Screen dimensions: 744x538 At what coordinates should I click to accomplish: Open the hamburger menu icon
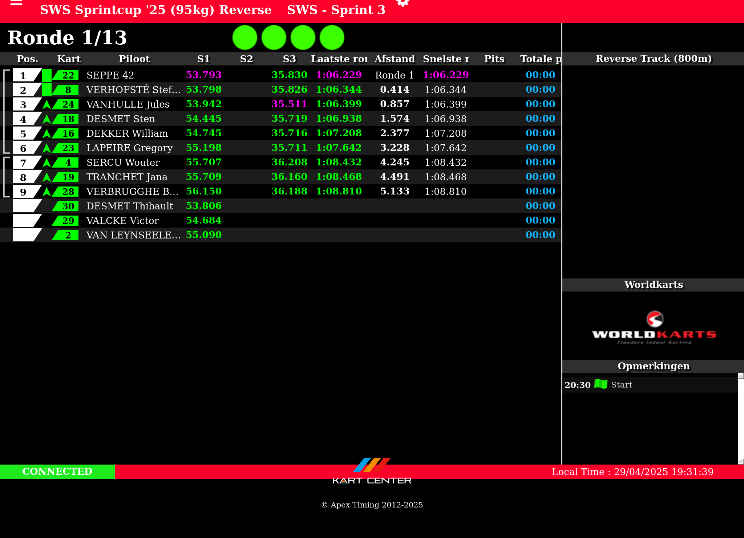(16, 3)
